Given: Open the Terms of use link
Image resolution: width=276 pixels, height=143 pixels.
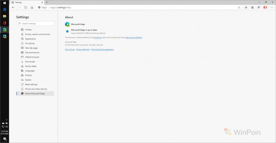Looking at the screenshot, I should coord(70,49).
